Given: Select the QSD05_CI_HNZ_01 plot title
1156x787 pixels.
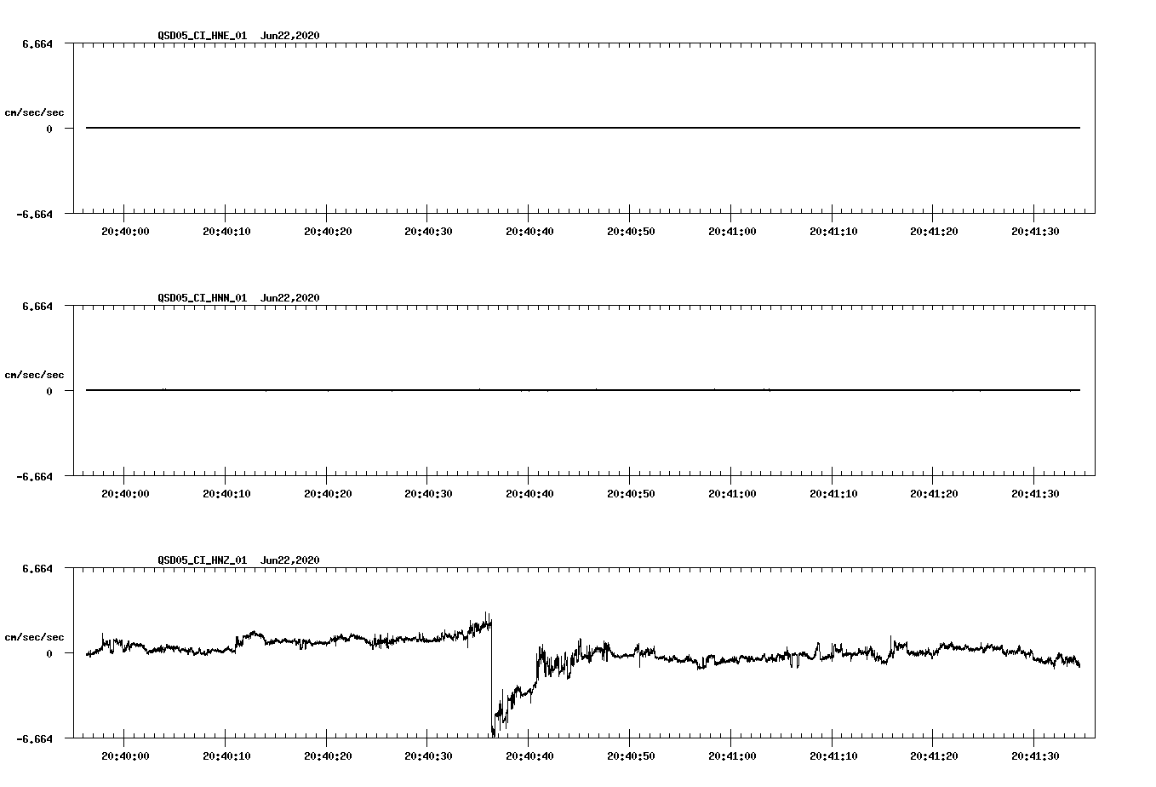Looking at the screenshot, I should click(x=203, y=560).
